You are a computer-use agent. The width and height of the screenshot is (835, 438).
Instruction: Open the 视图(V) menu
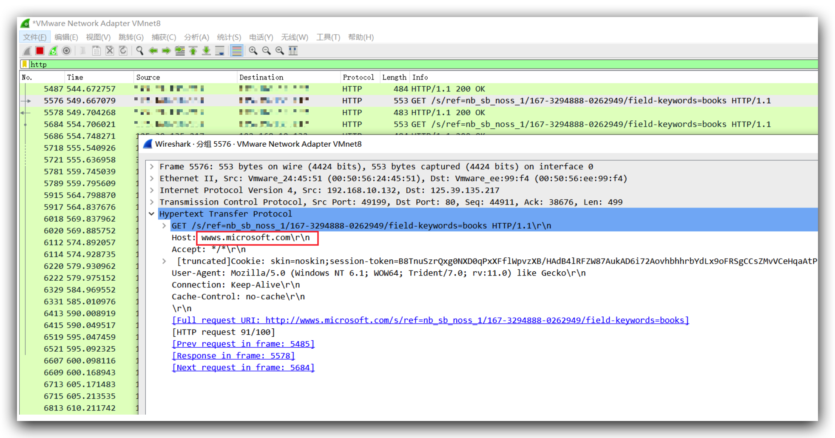(x=98, y=37)
